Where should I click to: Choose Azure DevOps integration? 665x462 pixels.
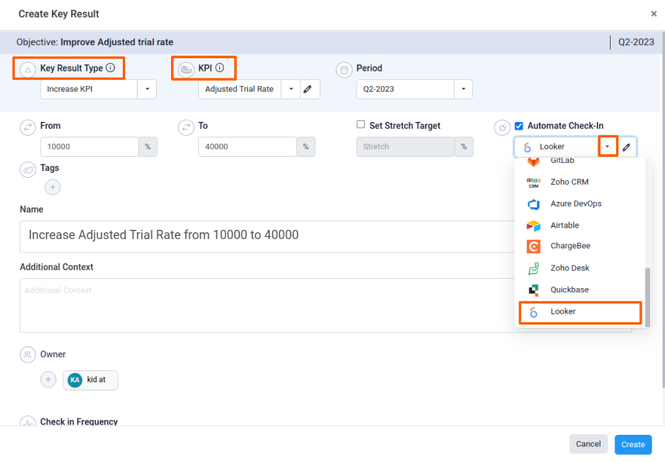click(x=580, y=204)
